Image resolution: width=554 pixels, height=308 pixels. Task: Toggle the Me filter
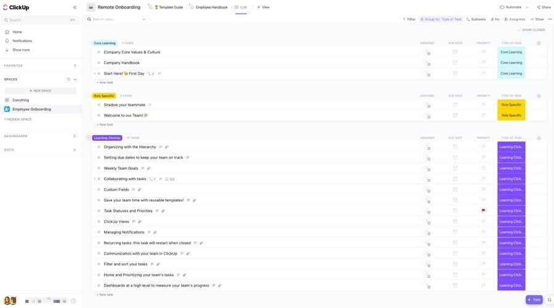pos(495,20)
